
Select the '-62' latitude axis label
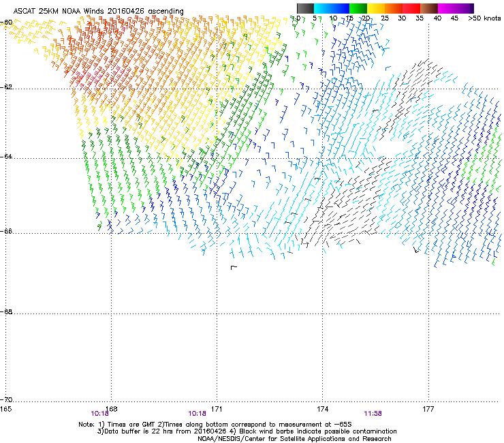[x=6, y=87]
